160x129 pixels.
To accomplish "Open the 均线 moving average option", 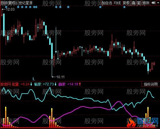I will 117,3.
